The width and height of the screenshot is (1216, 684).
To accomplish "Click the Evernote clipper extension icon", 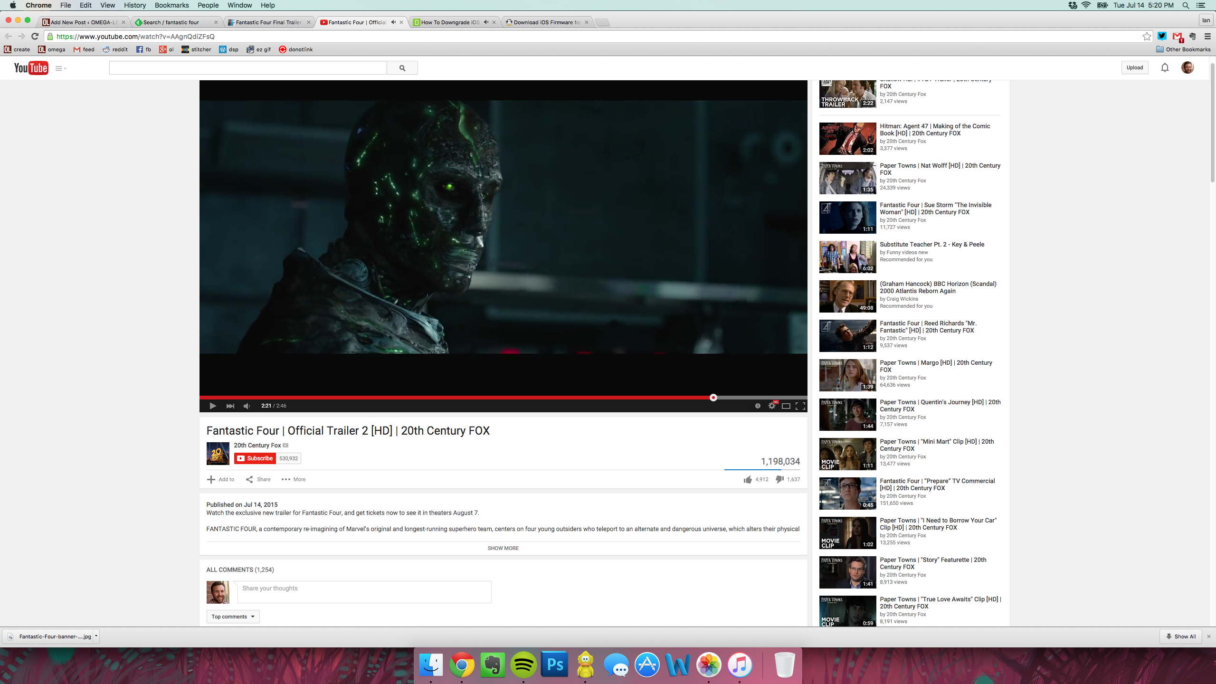I will pyautogui.click(x=1192, y=36).
